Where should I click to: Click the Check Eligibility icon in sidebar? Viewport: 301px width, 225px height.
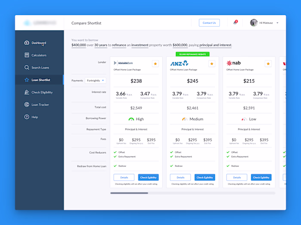(x=27, y=92)
